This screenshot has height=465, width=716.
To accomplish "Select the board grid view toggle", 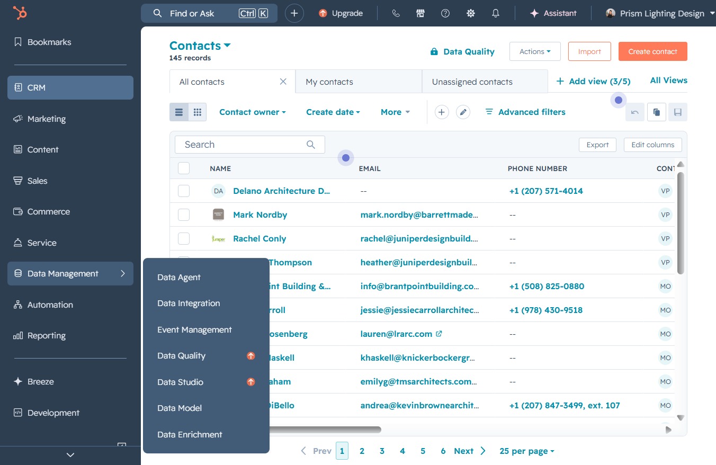I will point(198,112).
